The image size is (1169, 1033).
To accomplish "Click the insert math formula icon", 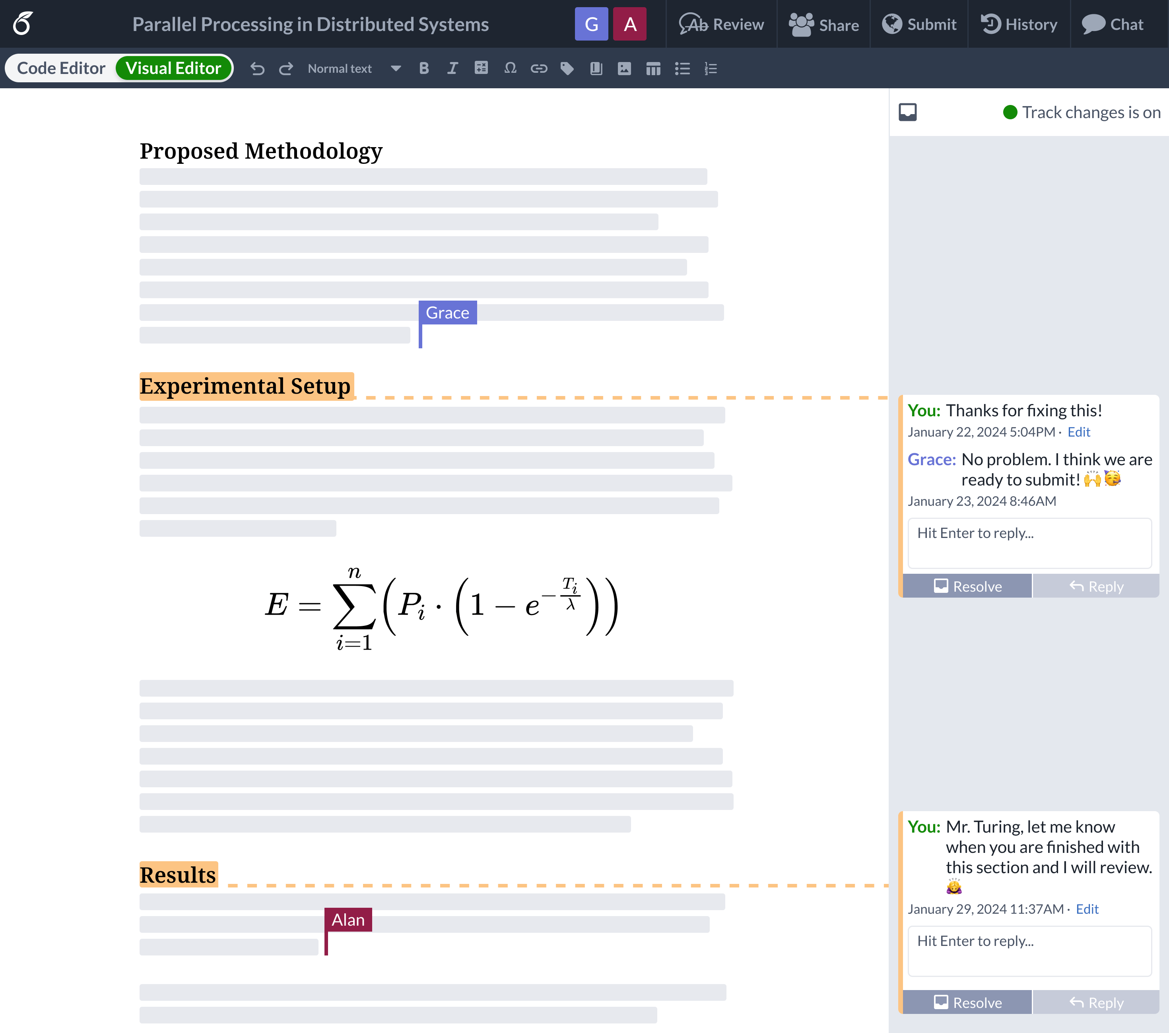I will point(481,68).
